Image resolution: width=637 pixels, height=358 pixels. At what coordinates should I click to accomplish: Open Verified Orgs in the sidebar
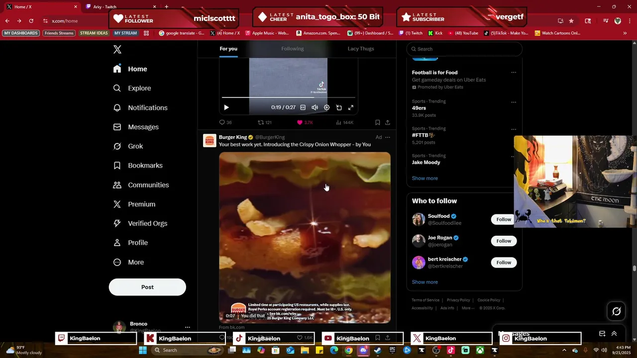click(140, 223)
